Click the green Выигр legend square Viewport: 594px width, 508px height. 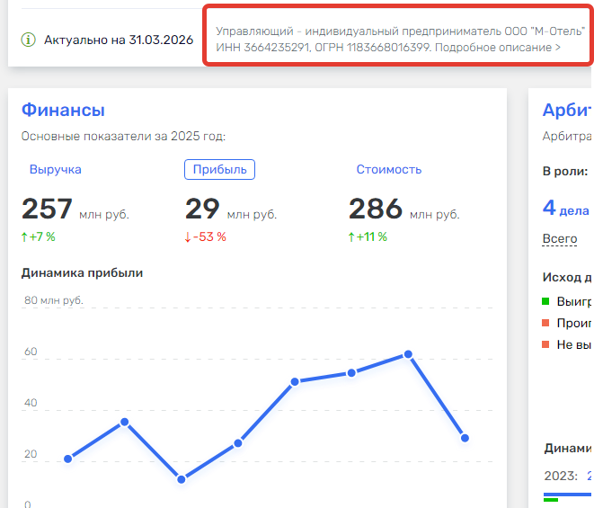click(x=545, y=301)
